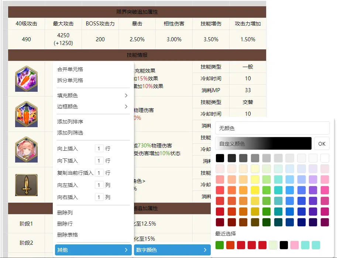This screenshot has width=337, height=258.
Task: Choose the green swatch in 最近选择
Action: click(x=220, y=245)
